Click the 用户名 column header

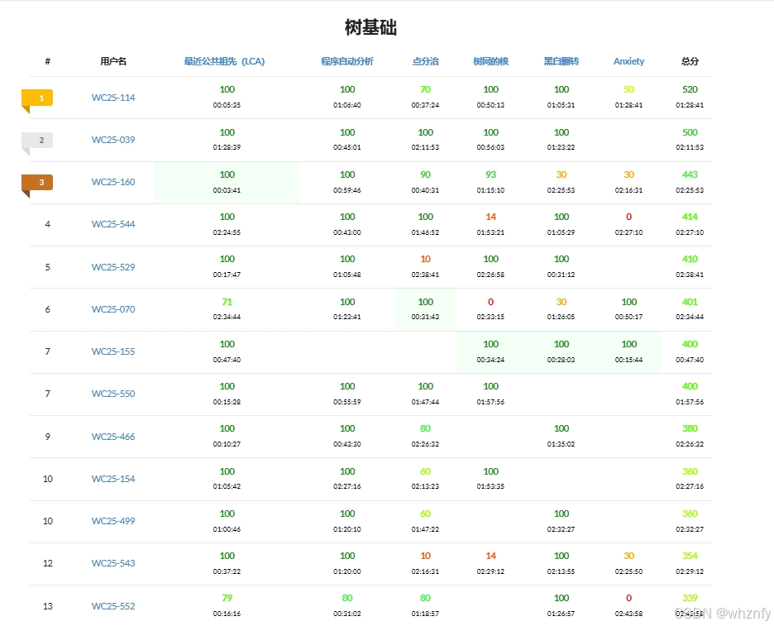(113, 61)
